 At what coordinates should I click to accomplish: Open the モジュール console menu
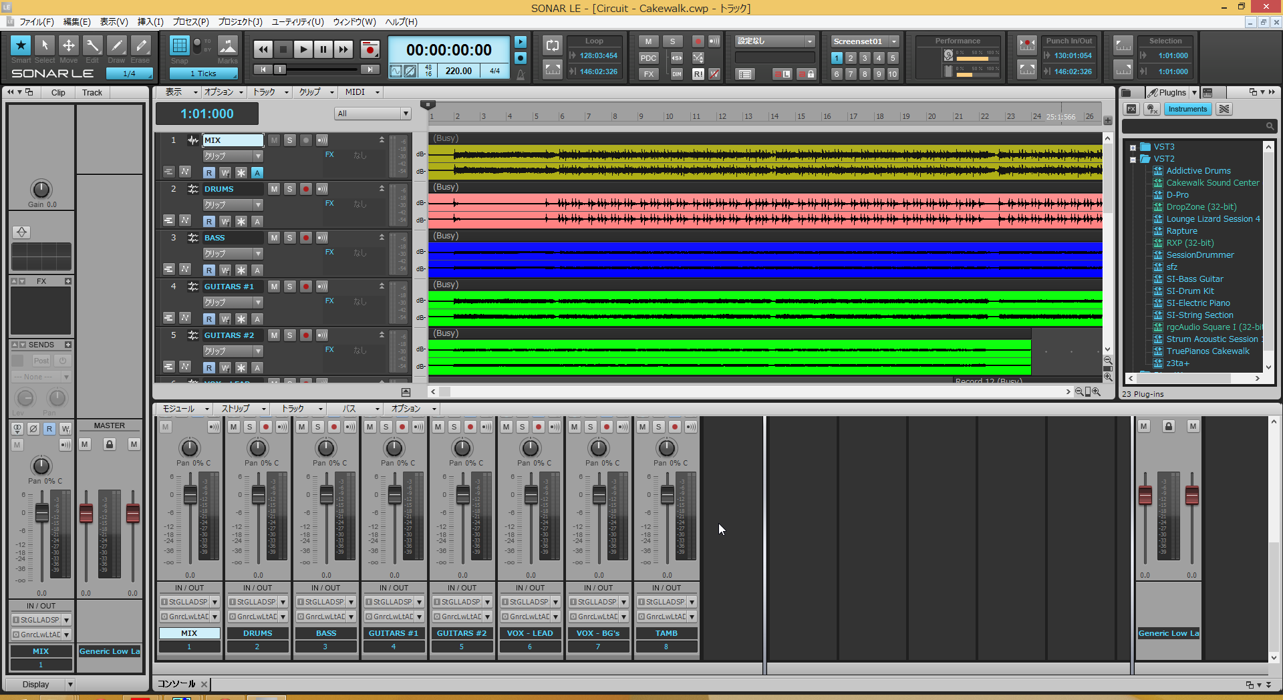[x=185, y=409]
